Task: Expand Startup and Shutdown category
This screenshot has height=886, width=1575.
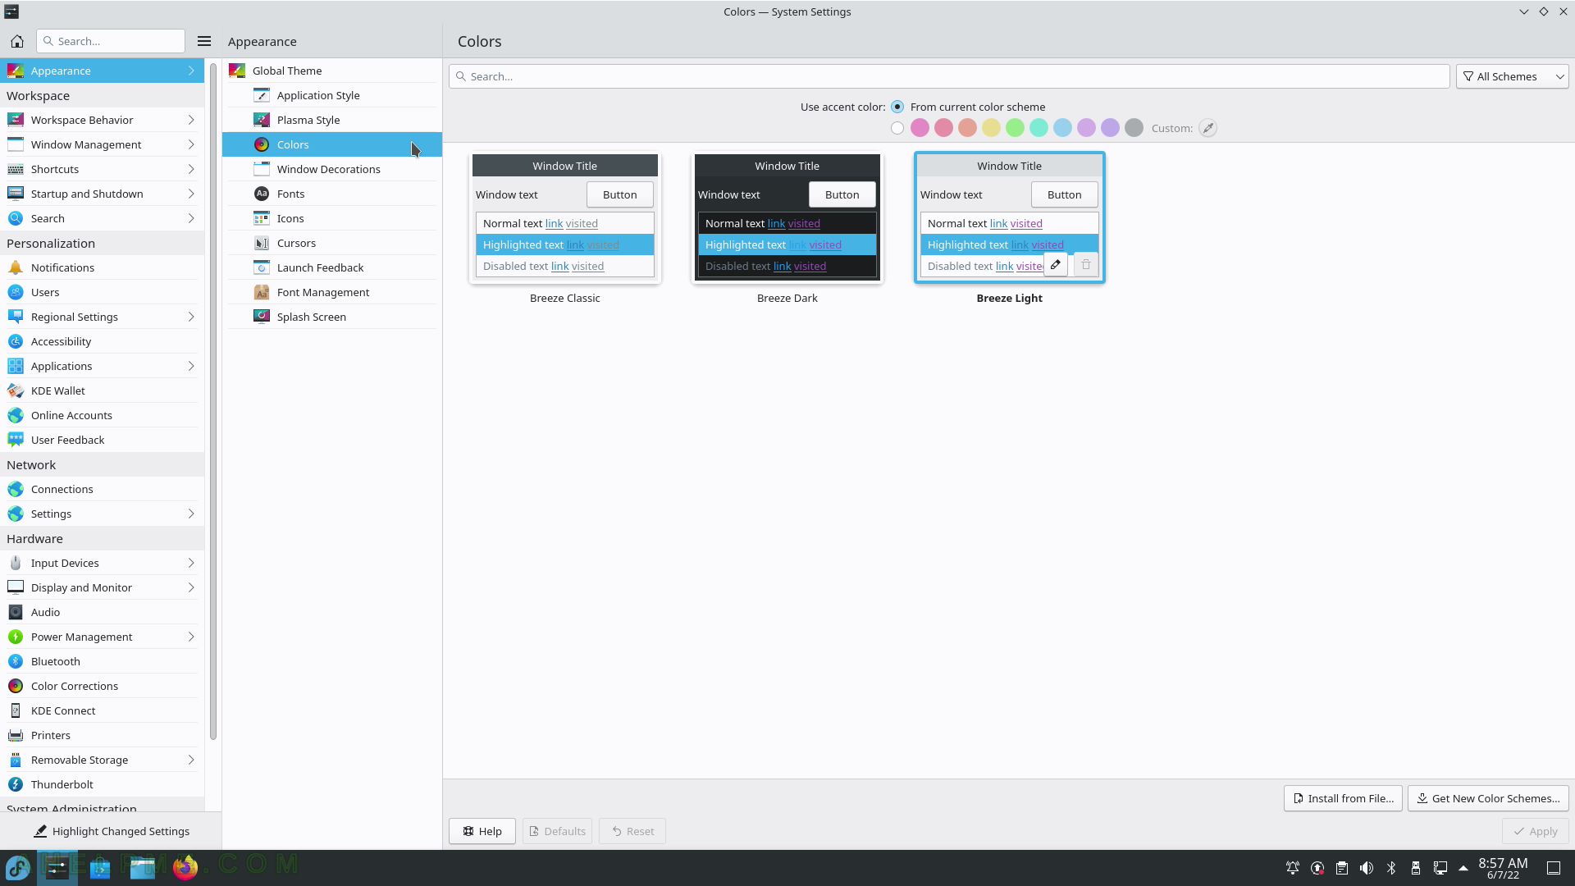Action: [x=103, y=194]
